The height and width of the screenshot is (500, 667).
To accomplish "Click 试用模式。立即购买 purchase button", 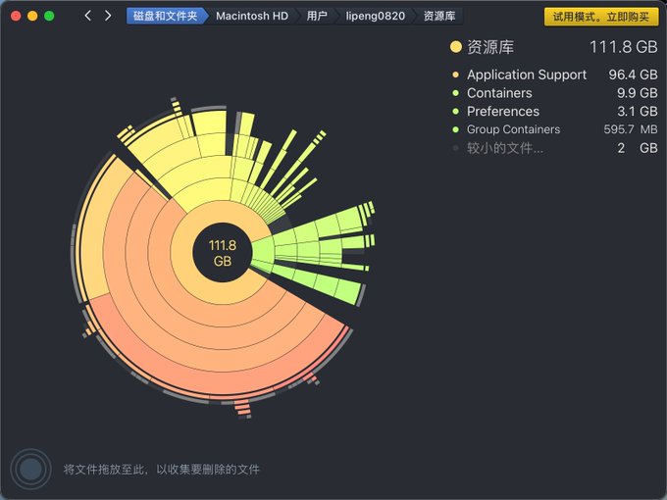I will pyautogui.click(x=601, y=16).
